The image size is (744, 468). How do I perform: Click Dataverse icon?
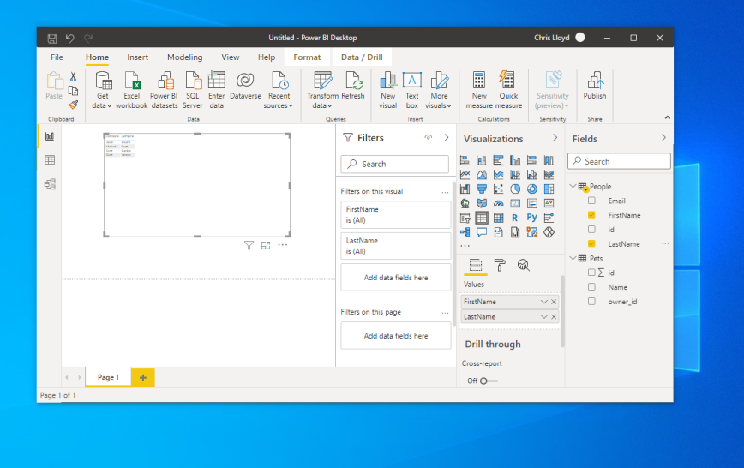245,80
